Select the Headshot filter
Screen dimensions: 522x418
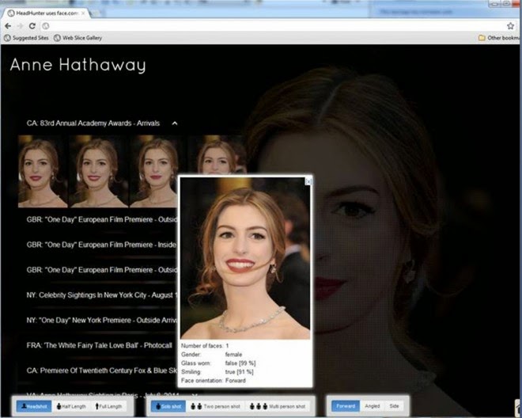click(34, 407)
